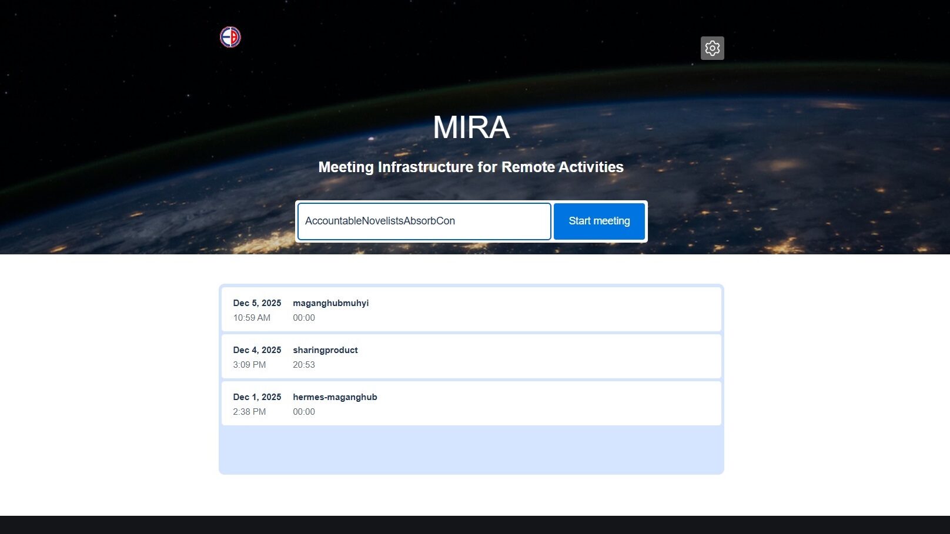Click the Dec 5, 2025 date label
This screenshot has width=950, height=534.
pos(257,303)
